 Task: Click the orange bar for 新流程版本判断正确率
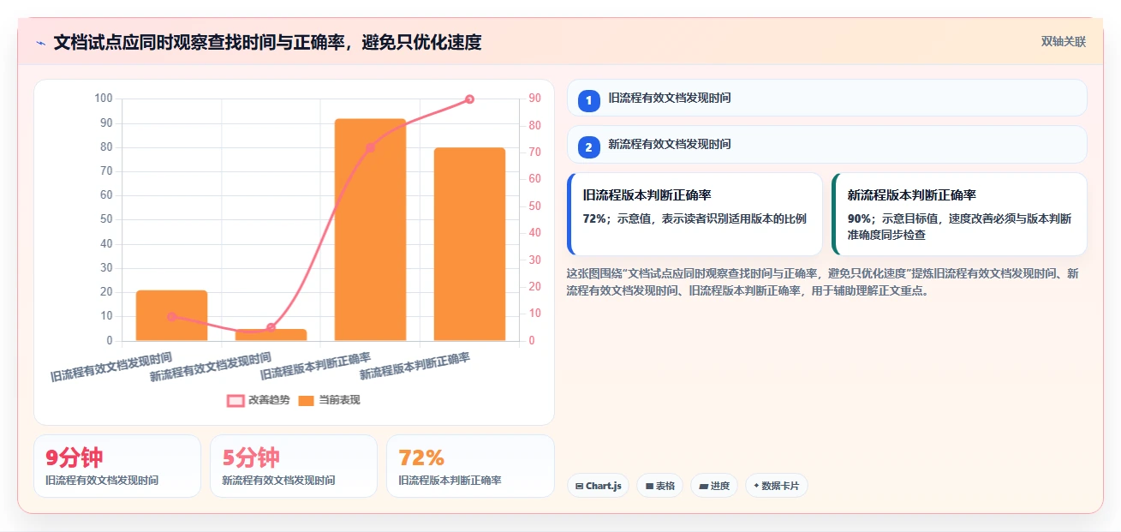coord(469,244)
